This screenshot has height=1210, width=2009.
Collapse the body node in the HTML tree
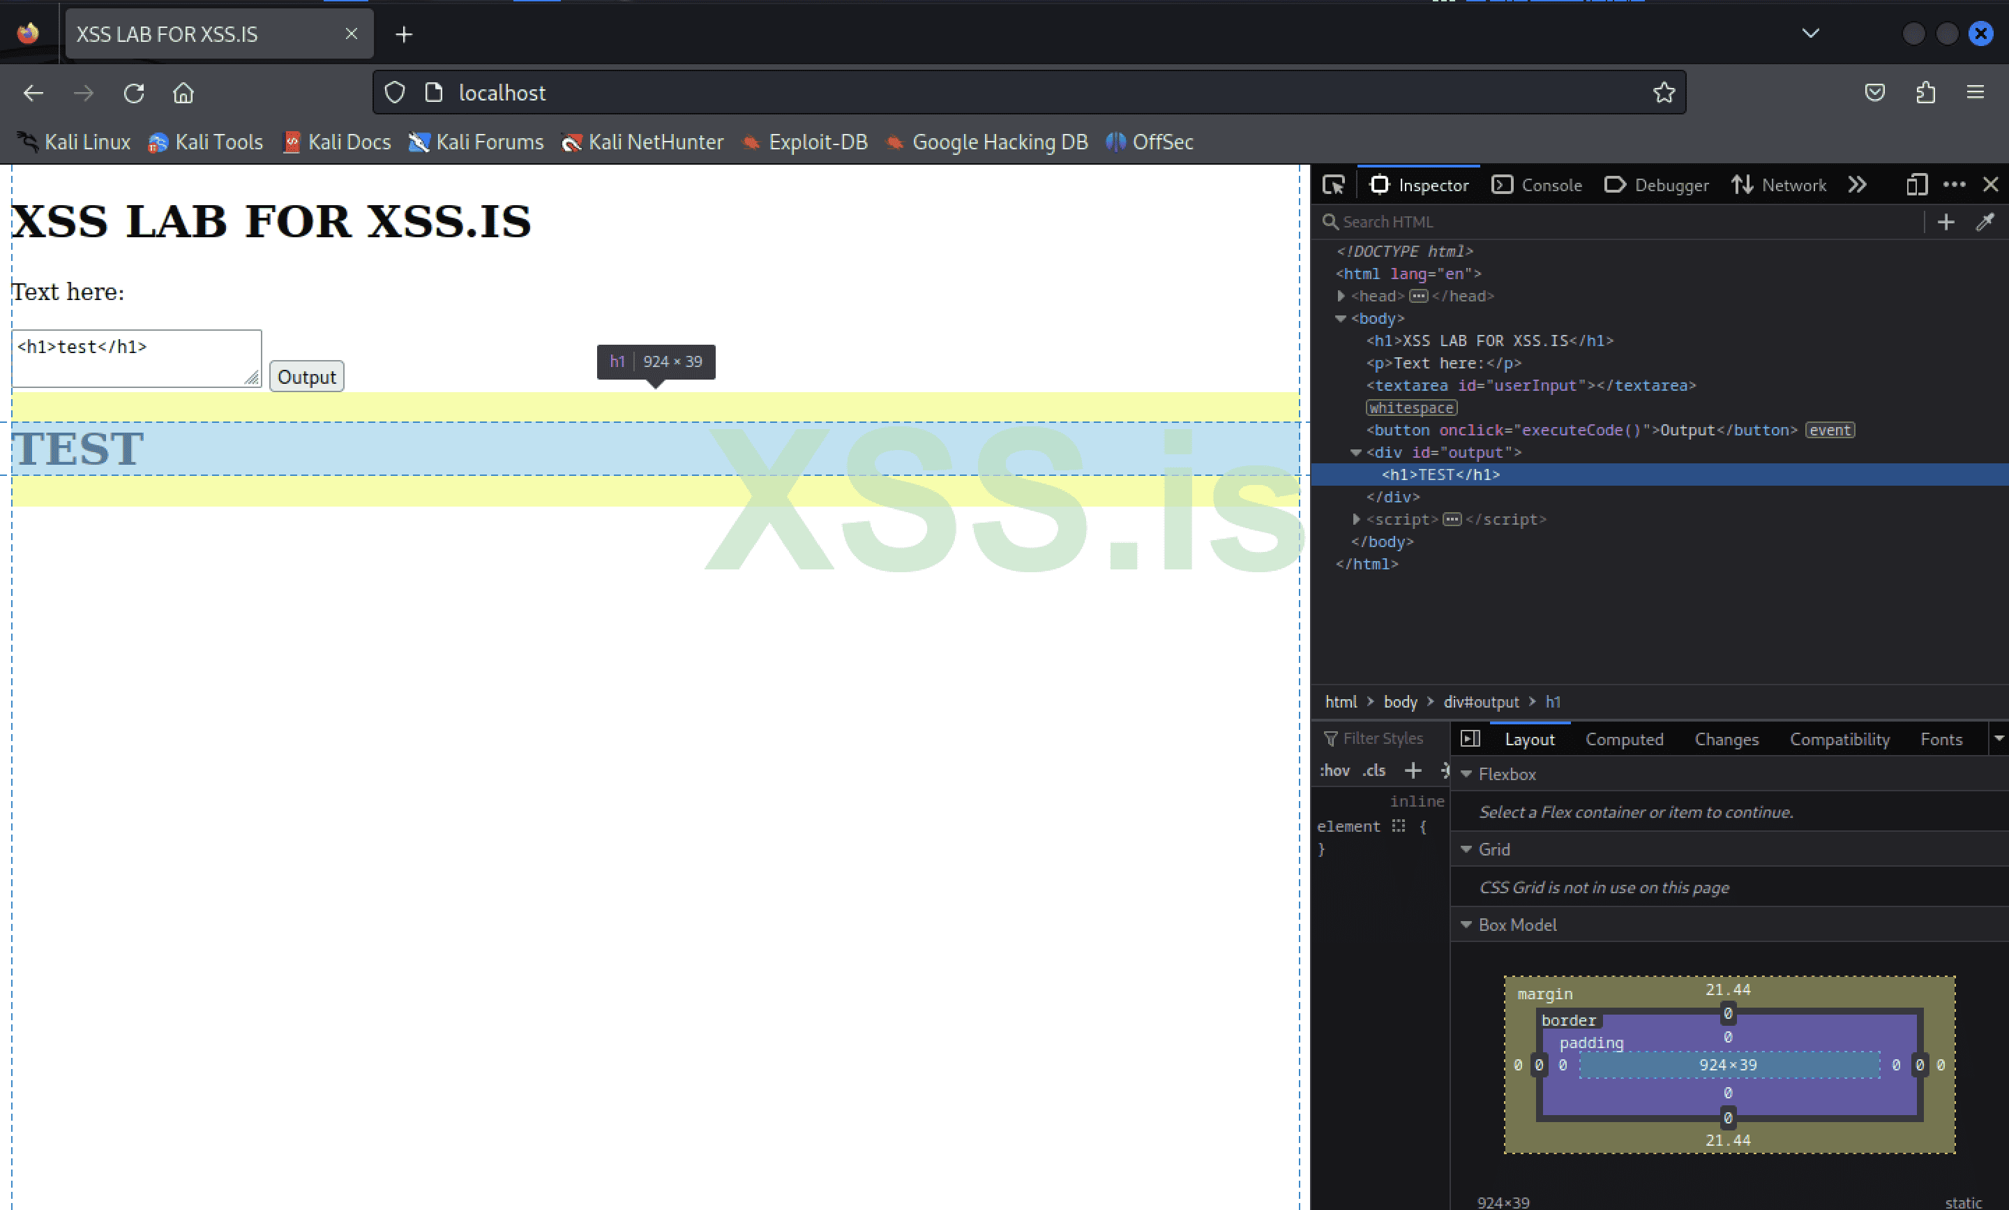point(1341,318)
